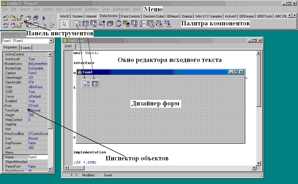Pick the Database component in the palette
The width and height of the screenshot is (298, 184).
point(110,24)
